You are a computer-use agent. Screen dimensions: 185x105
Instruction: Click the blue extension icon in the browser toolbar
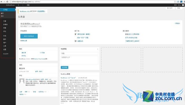coord(181,2)
